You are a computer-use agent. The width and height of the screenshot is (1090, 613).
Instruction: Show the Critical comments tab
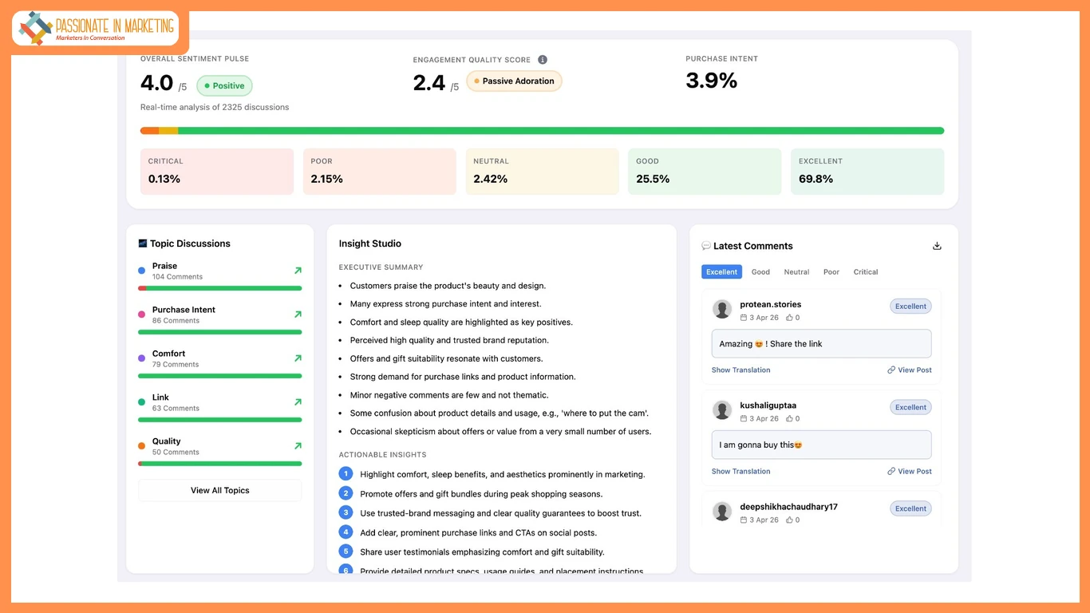[865, 272]
